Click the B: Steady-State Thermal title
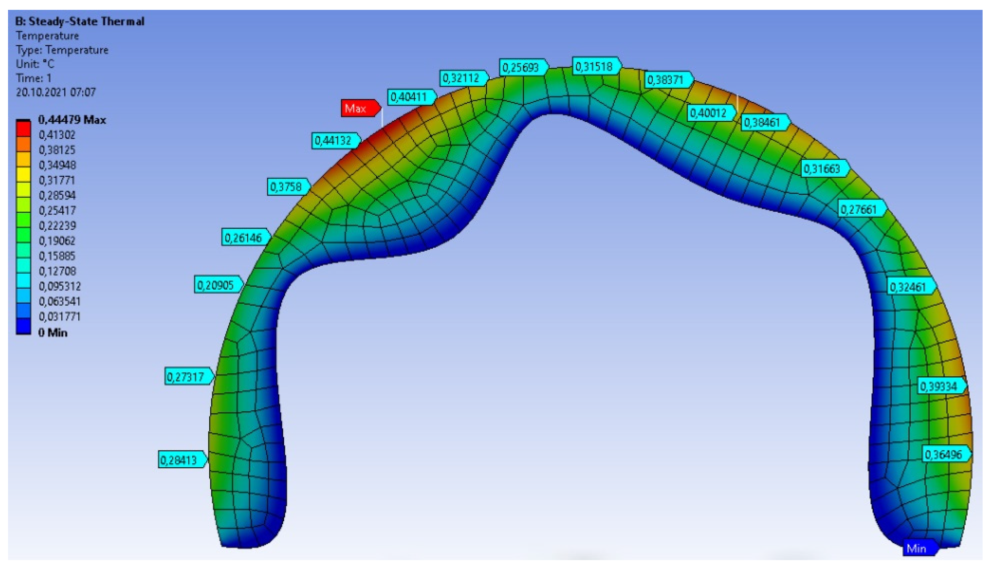 (x=80, y=21)
